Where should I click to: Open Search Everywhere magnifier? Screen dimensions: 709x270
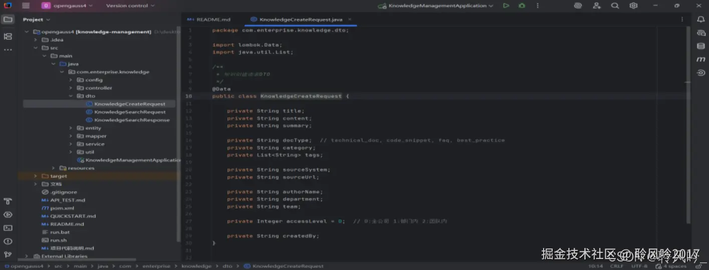coord(615,5)
